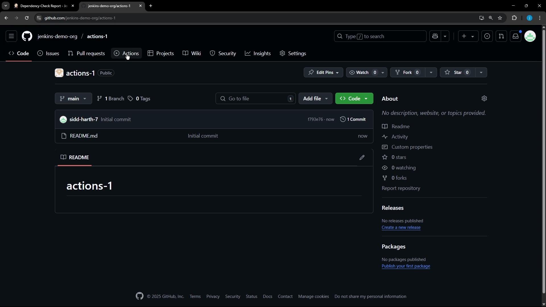Open your Pull requests header icon
The image size is (546, 307).
click(x=501, y=36)
